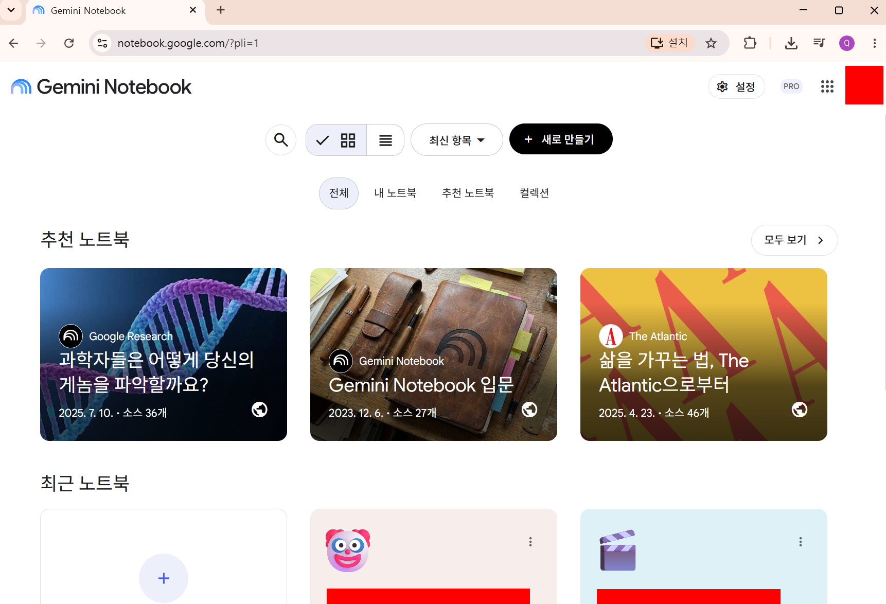Image resolution: width=886 pixels, height=604 pixels.
Task: Click The Atlantic publisher logo
Action: click(x=611, y=336)
